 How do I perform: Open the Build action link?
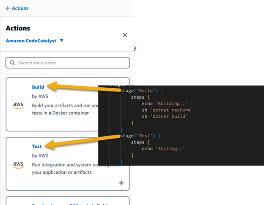[38, 87]
